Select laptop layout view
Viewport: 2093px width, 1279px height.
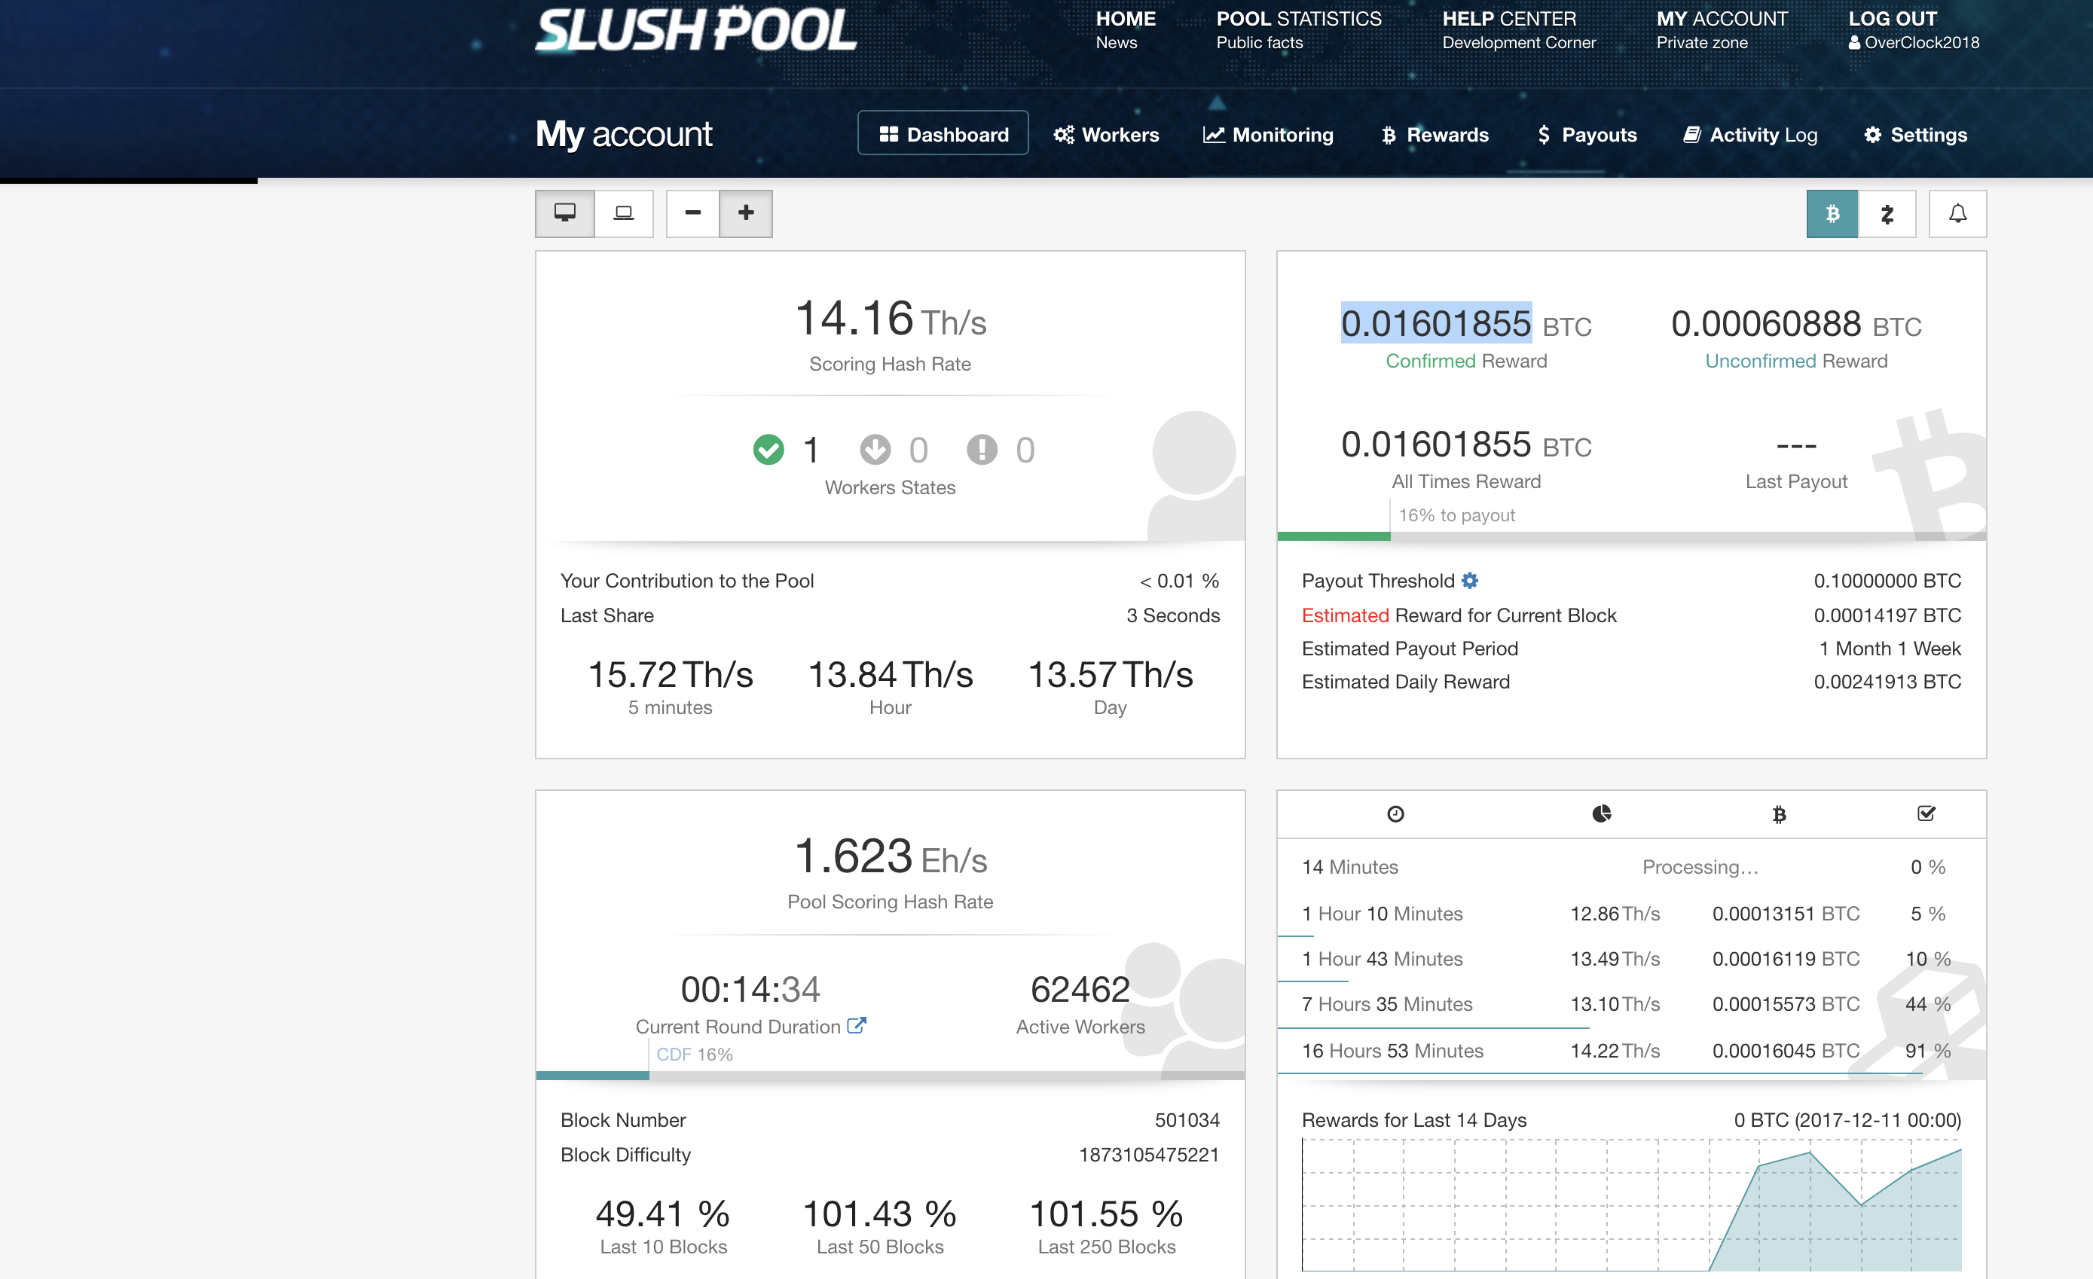624,213
